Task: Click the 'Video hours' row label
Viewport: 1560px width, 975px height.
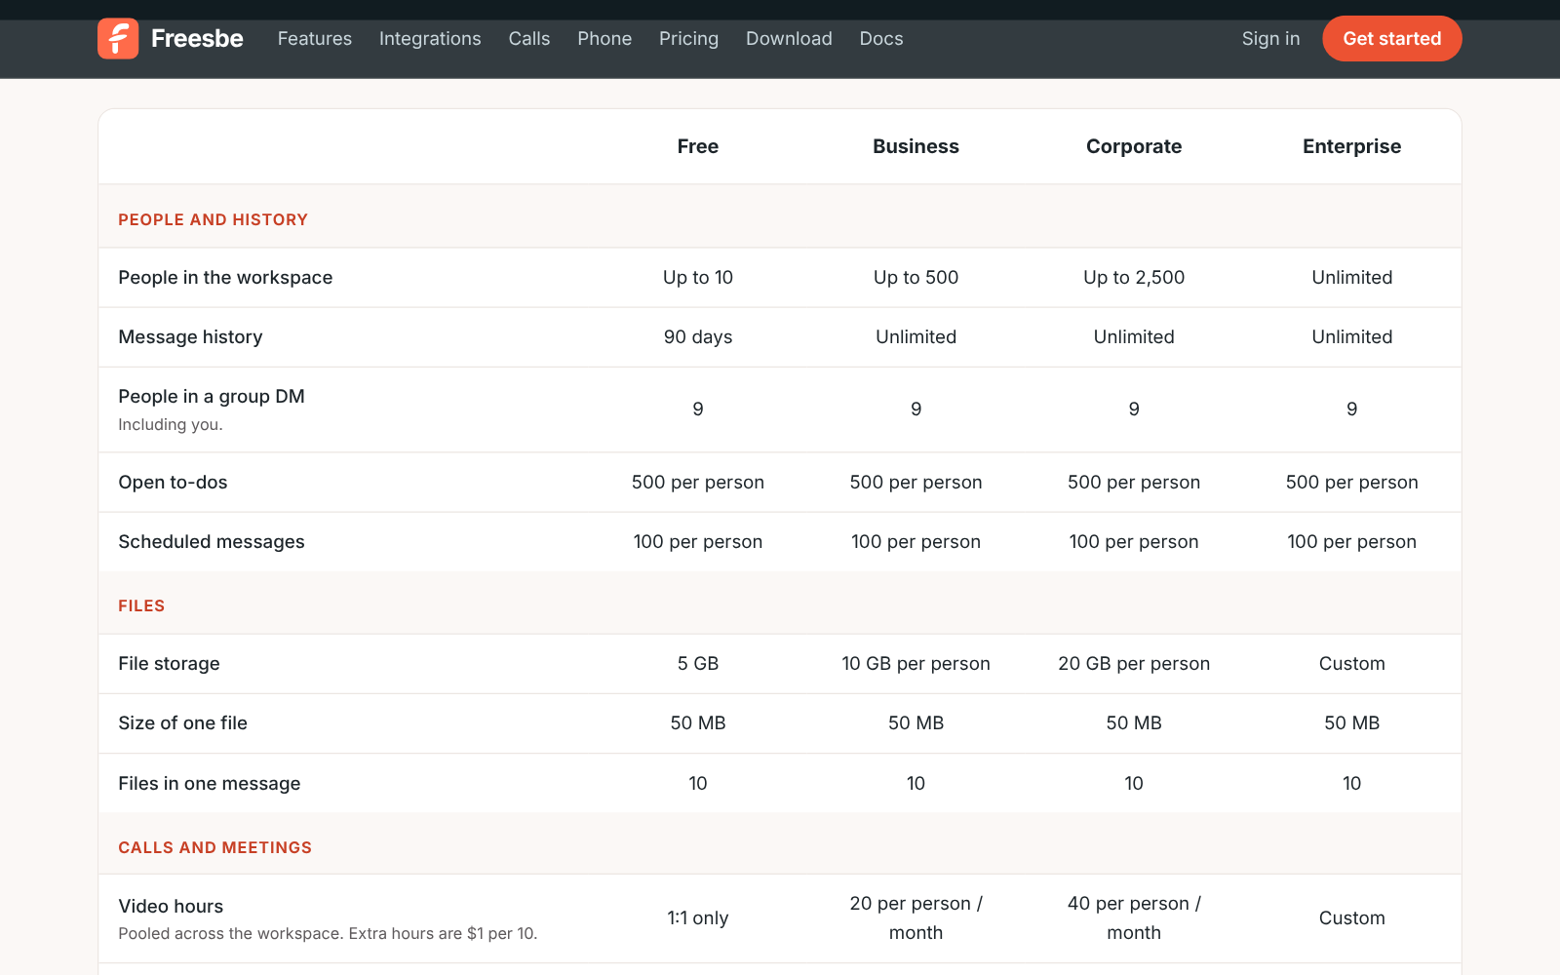Action: (171, 907)
